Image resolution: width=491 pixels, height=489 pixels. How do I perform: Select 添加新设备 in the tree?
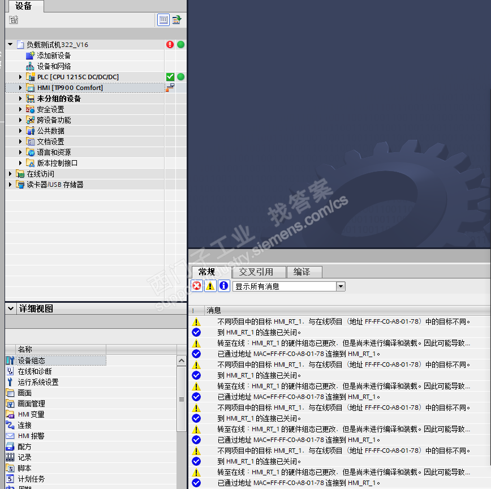[54, 55]
